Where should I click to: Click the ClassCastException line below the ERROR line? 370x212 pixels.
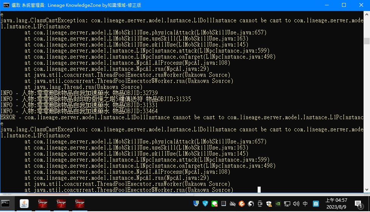[x=182, y=129]
